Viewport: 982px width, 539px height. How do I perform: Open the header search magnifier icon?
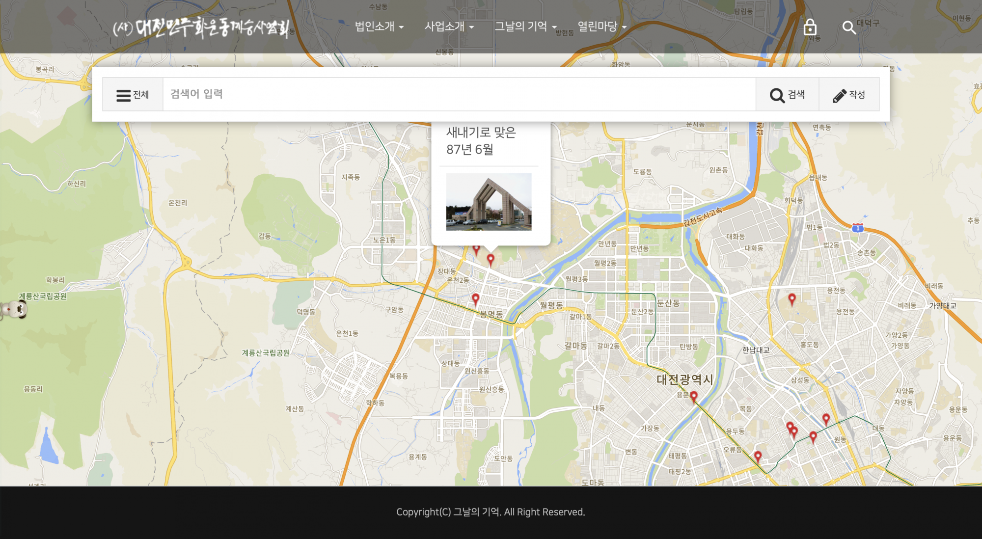pos(849,27)
